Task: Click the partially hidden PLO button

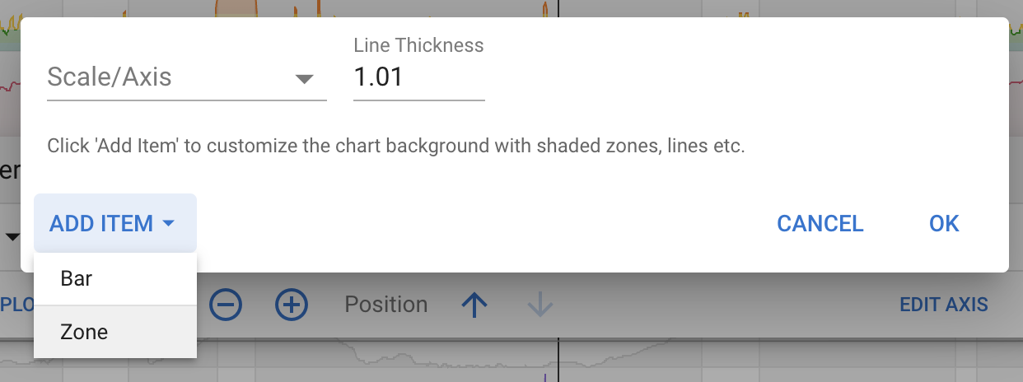Action: [16, 305]
